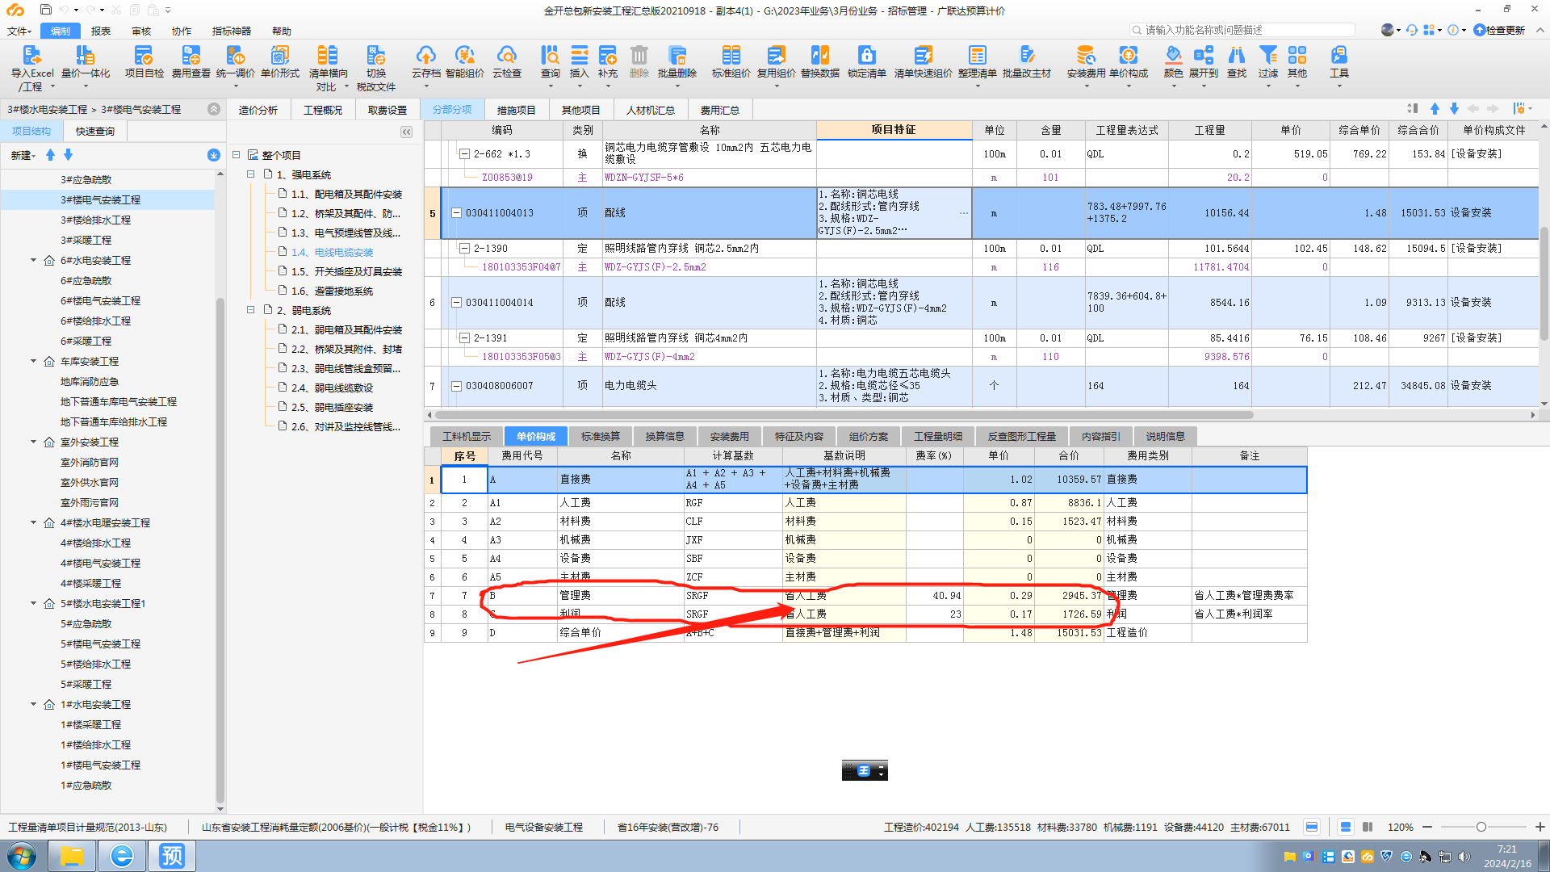Viewport: 1550px width, 872px height.
Task: Switch to 人材机汇总 tab
Action: click(651, 110)
